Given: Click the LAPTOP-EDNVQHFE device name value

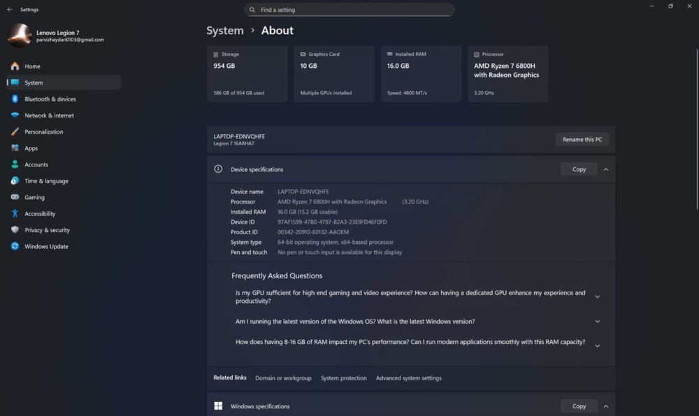Looking at the screenshot, I should pos(303,192).
